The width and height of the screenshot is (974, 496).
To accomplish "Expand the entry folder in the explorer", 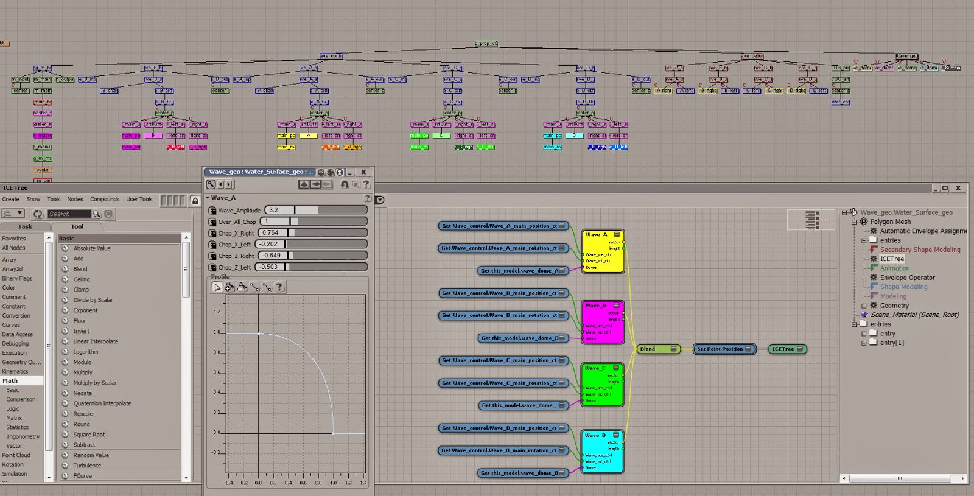I will [x=864, y=334].
